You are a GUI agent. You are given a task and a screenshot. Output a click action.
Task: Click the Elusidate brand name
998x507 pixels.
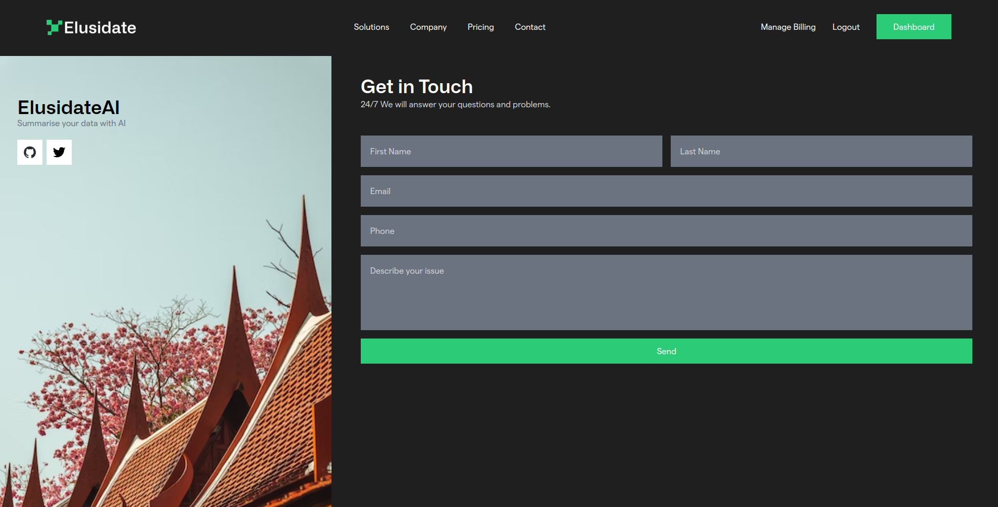point(100,27)
